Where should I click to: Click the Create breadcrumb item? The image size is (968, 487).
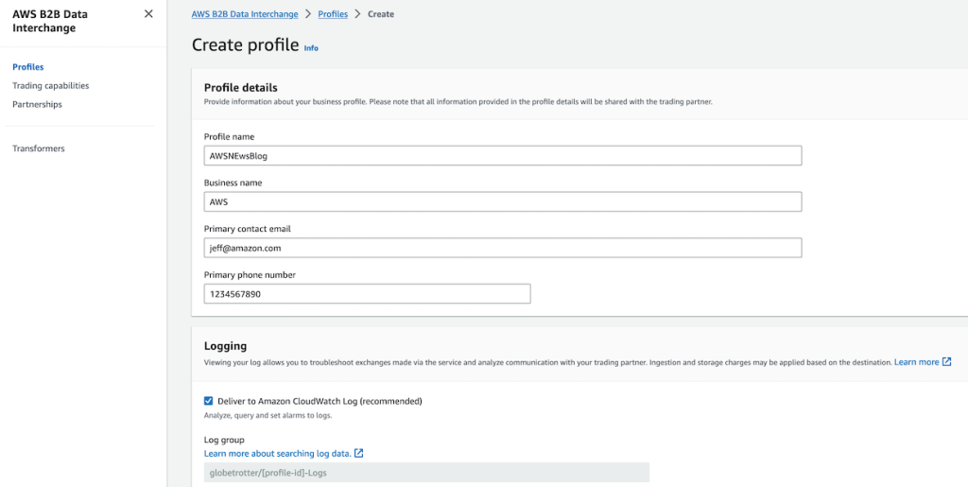pos(381,14)
